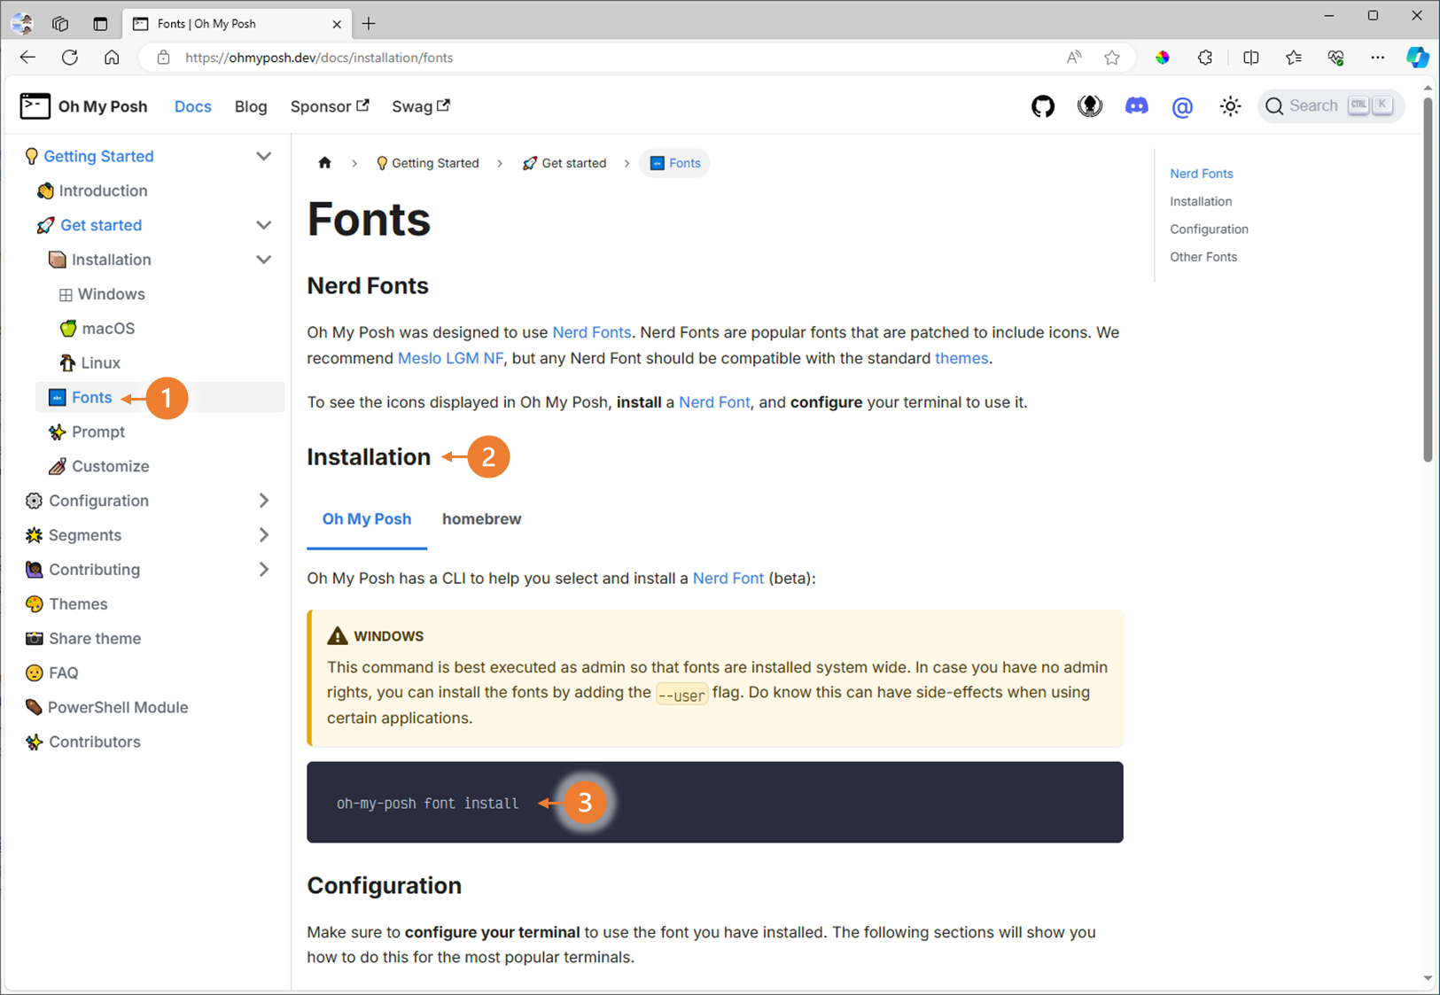View site information lock icon

tap(163, 58)
